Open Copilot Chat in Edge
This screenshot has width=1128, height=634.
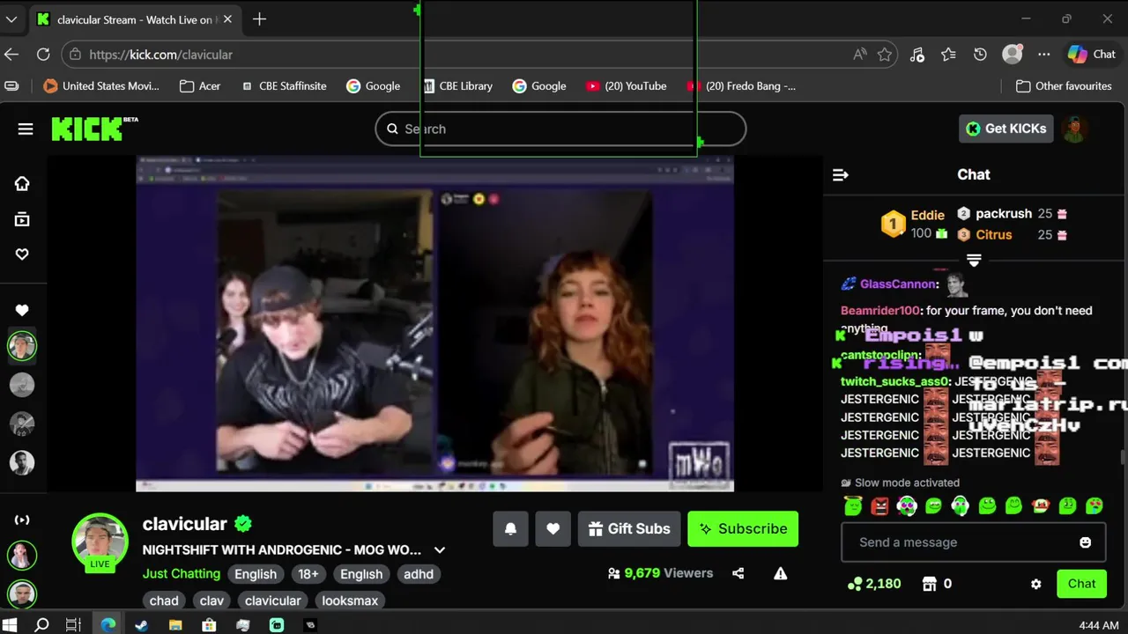(x=1093, y=55)
